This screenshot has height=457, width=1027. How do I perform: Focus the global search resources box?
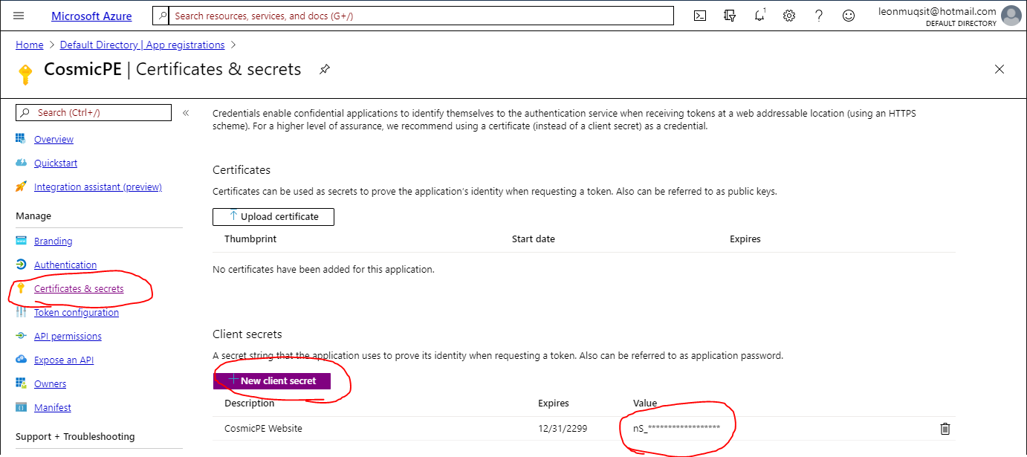[x=412, y=16]
